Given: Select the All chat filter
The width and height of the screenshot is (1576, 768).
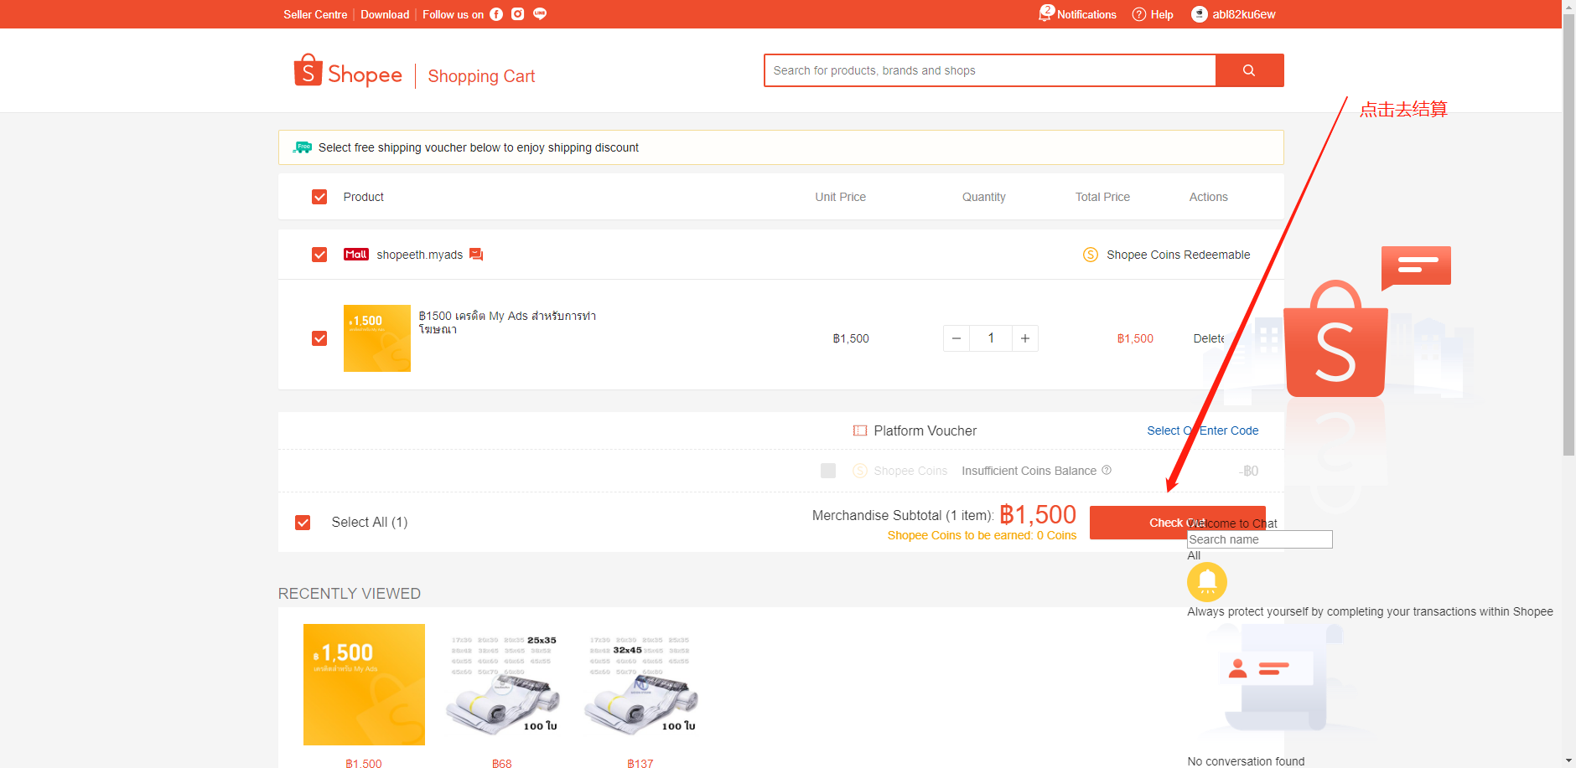Looking at the screenshot, I should point(1194,555).
